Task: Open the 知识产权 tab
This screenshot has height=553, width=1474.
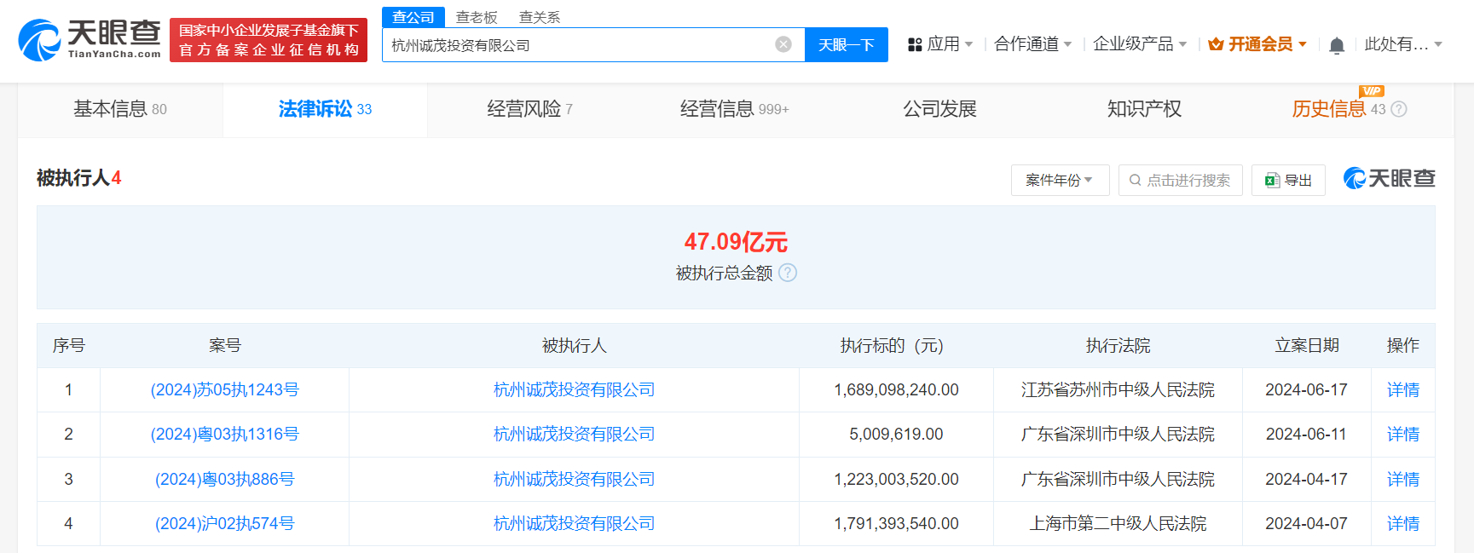Action: coord(1144,109)
